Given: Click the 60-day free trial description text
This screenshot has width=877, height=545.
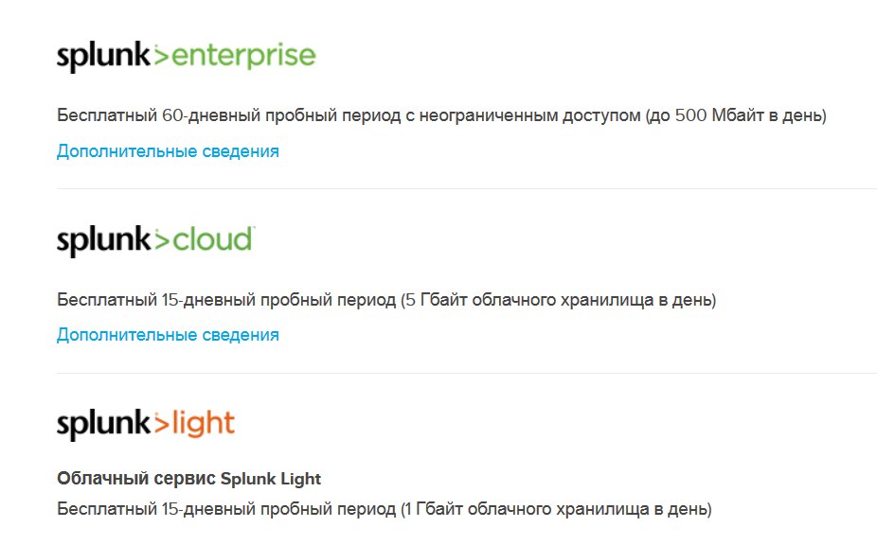Looking at the screenshot, I should [284, 116].
